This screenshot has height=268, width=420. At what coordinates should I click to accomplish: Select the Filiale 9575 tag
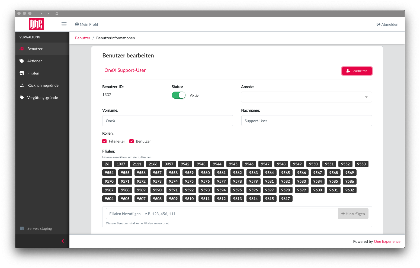(189, 181)
